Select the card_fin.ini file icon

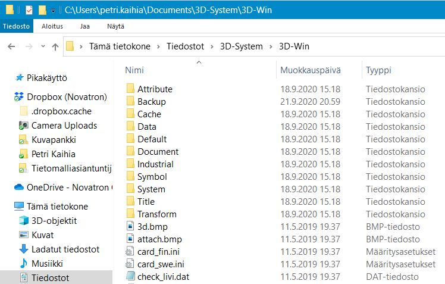pyautogui.click(x=131, y=251)
